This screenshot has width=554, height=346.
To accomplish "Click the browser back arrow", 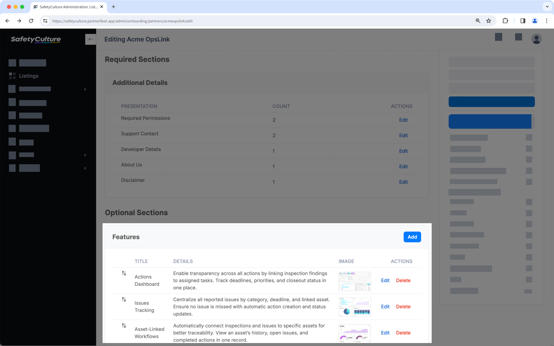I will [7, 21].
